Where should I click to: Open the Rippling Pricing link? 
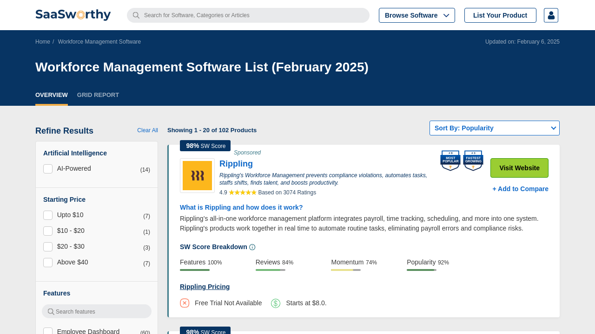(205, 287)
